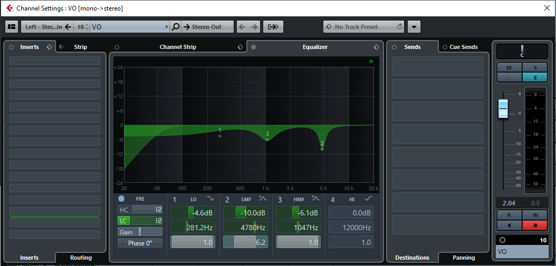The width and height of the screenshot is (556, 266).
Task: Go to previous channel with left arrow
Action: click(242, 26)
